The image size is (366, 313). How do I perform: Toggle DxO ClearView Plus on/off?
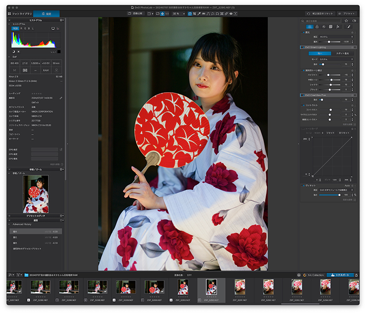[x=303, y=95]
